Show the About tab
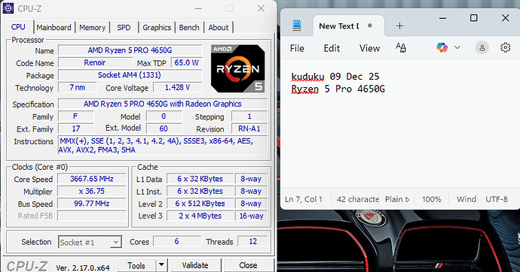 coord(219,28)
